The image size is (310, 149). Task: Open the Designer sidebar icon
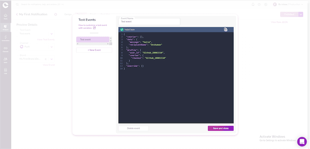(5, 27)
